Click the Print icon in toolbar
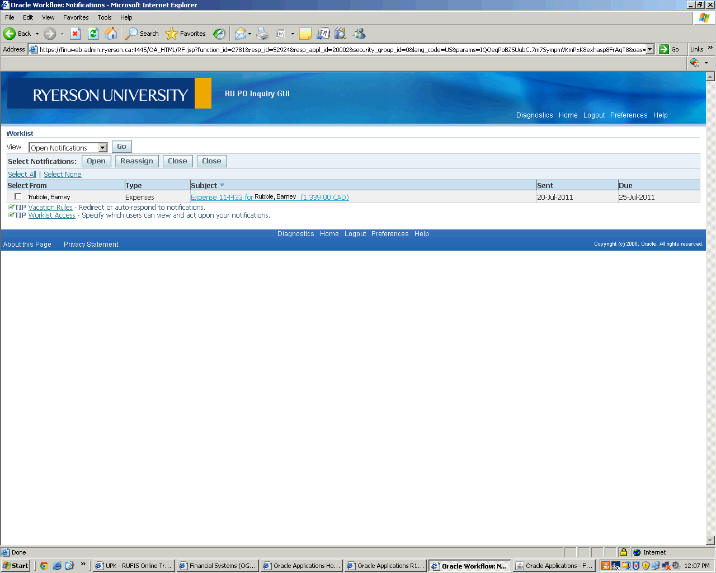The height and width of the screenshot is (573, 716). click(262, 34)
